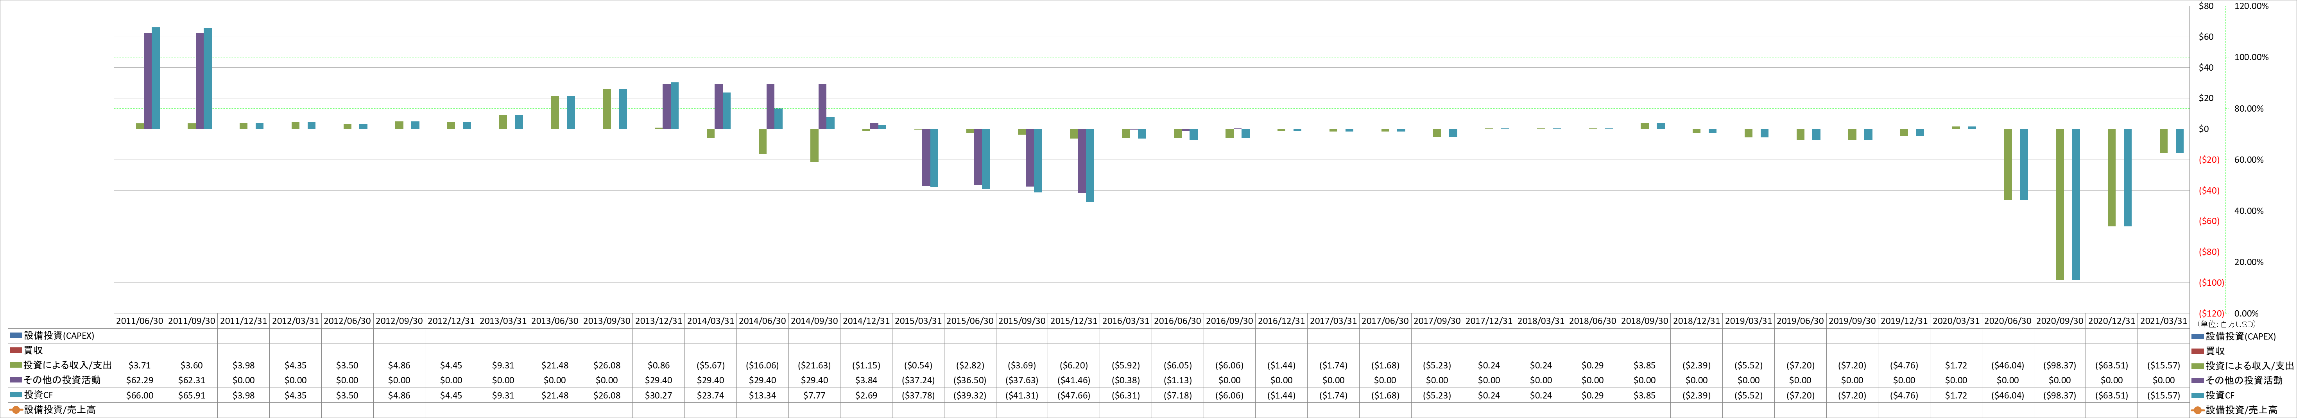This screenshot has width=2297, height=418.
Task: Select the ($21.63) cell
Action: pyautogui.click(x=815, y=366)
